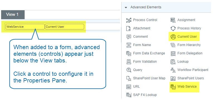
Task: Select the Form Name element
Action: [139, 45]
